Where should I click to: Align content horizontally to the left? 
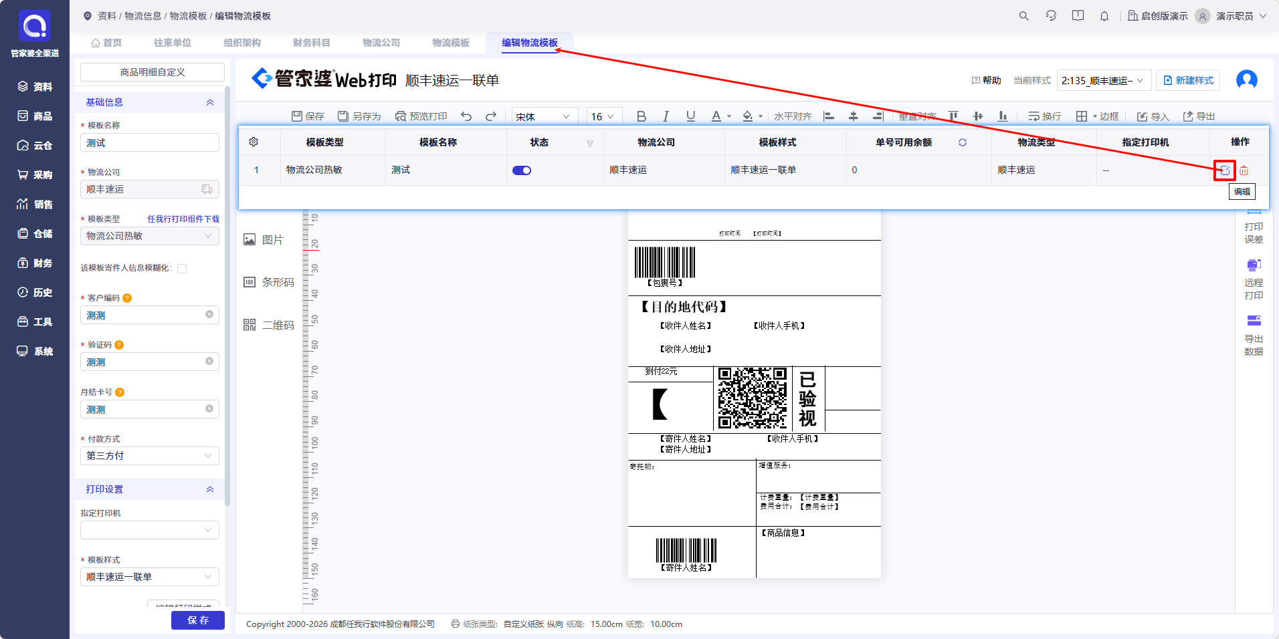829,116
